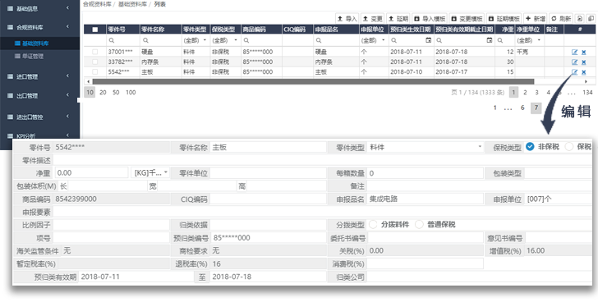The image size is (598, 302).
Task: Go to page 2
Action: (x=525, y=92)
